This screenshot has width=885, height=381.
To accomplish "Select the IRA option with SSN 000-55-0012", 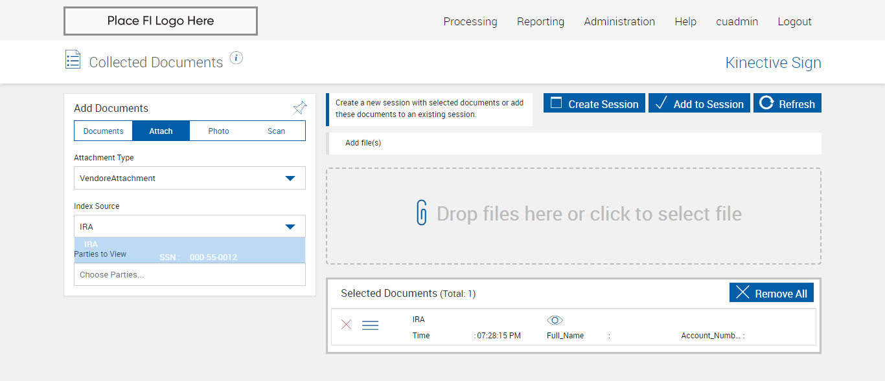I will (189, 250).
